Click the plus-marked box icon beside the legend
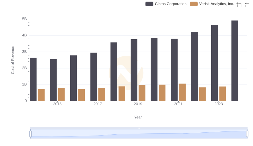The height and width of the screenshot is (146, 253). 239,5
